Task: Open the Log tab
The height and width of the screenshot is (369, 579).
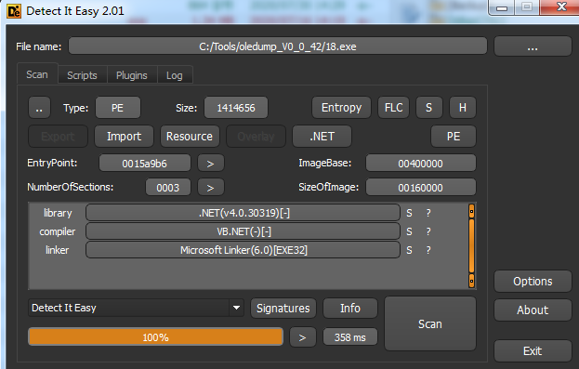Action: 175,75
